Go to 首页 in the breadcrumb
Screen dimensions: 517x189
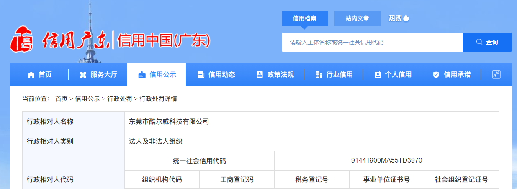[x=61, y=99]
